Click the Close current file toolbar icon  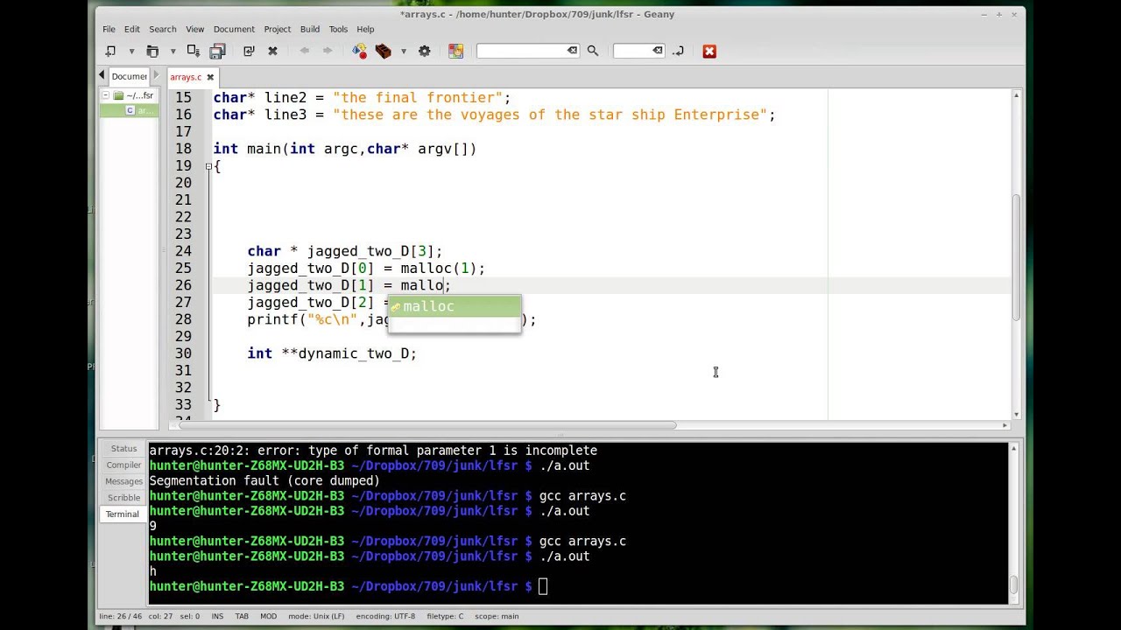pos(272,51)
